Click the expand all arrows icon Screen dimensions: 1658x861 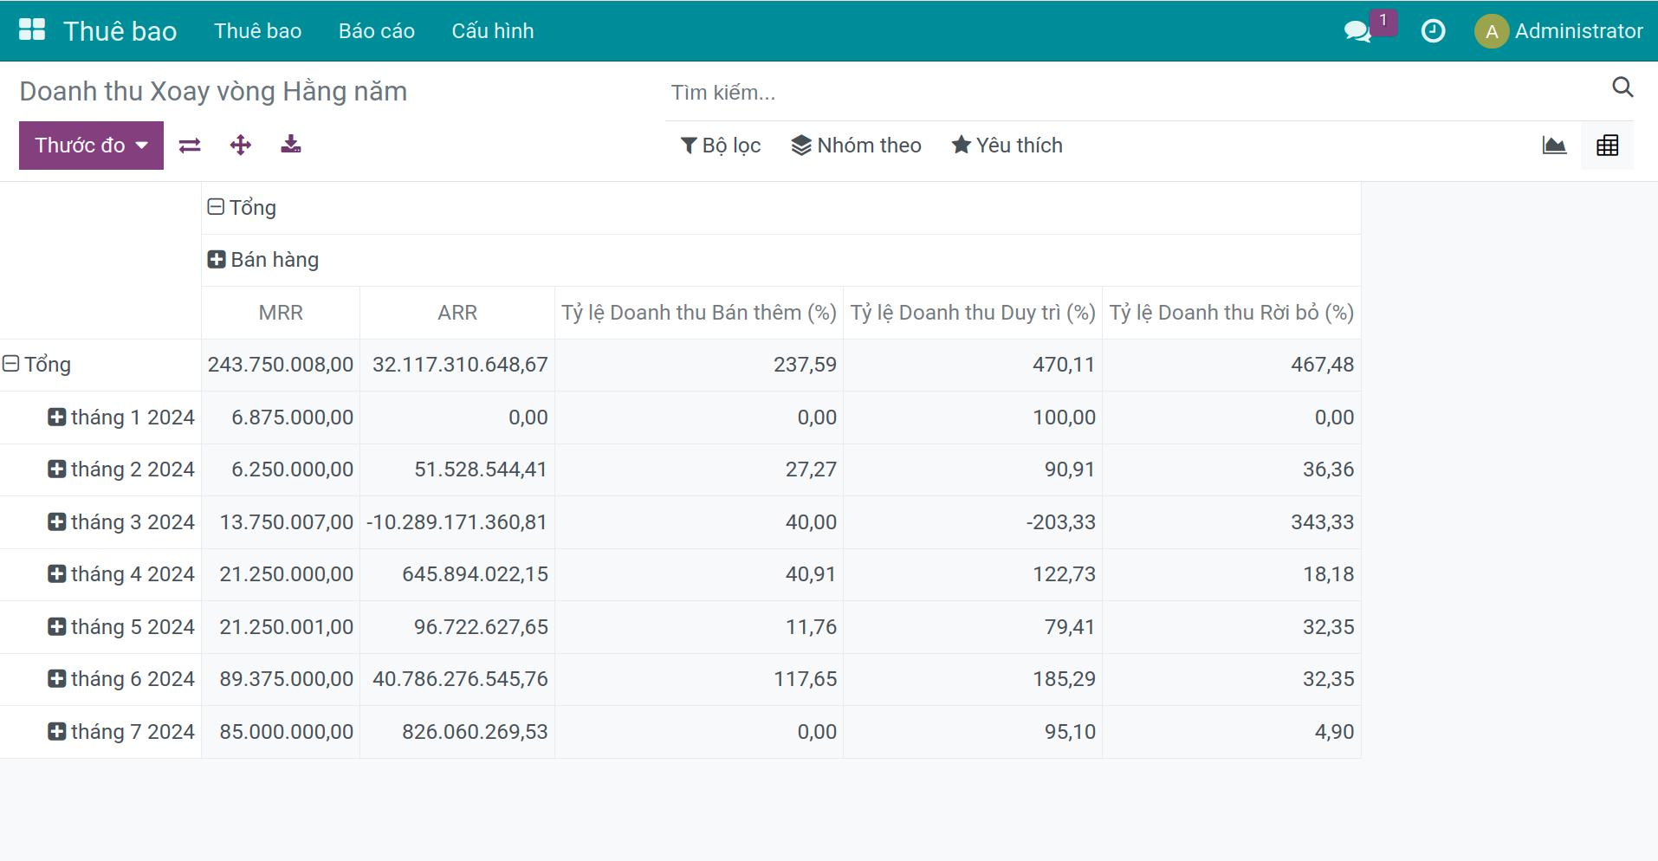click(240, 146)
